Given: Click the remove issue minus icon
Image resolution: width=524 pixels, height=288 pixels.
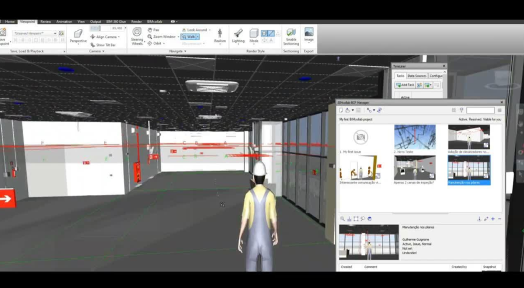Looking at the screenshot, I should click(x=500, y=219).
